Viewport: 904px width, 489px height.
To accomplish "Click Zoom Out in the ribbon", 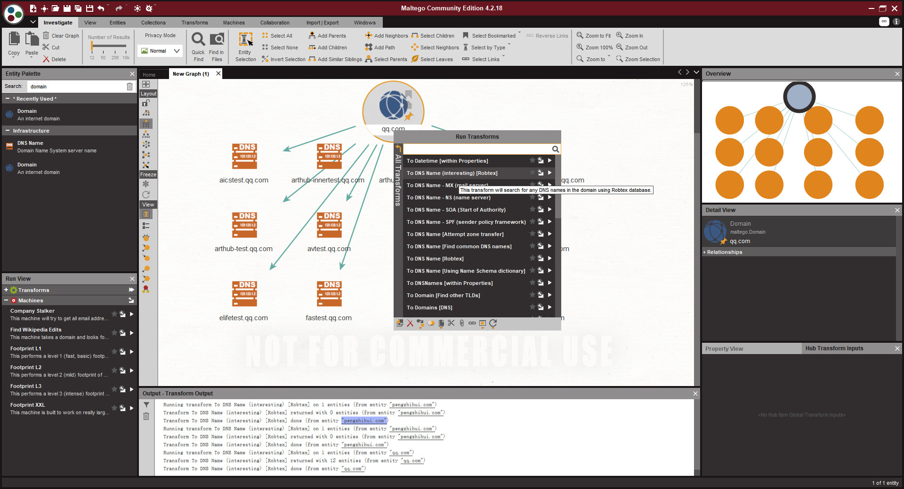I will point(632,47).
